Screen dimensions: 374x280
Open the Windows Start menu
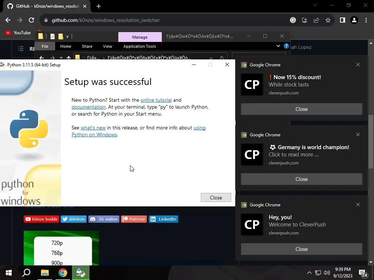click(9, 273)
